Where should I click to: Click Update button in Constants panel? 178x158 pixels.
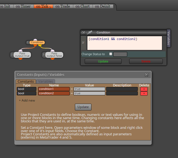(83, 107)
